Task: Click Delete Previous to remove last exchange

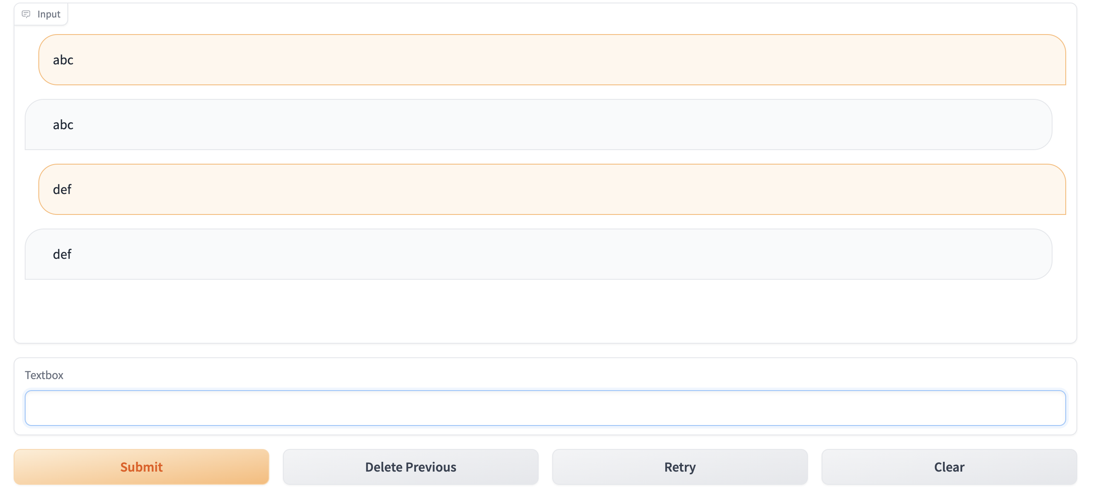Action: (410, 467)
